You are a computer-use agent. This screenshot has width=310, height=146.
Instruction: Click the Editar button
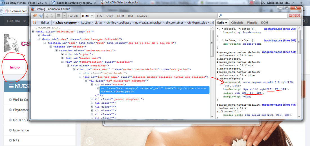tap(45, 23)
